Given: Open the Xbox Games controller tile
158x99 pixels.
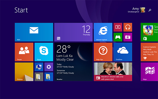Looking at the screenshot, I should pyautogui.click(x=118, y=37).
